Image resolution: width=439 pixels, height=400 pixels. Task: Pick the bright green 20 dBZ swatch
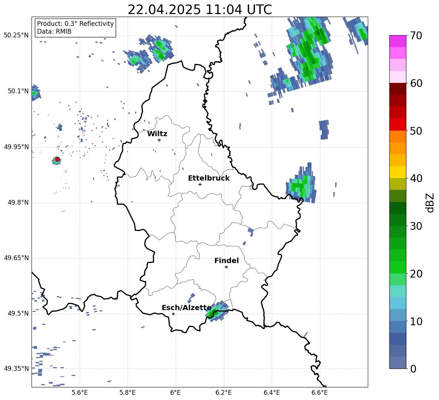(397, 267)
